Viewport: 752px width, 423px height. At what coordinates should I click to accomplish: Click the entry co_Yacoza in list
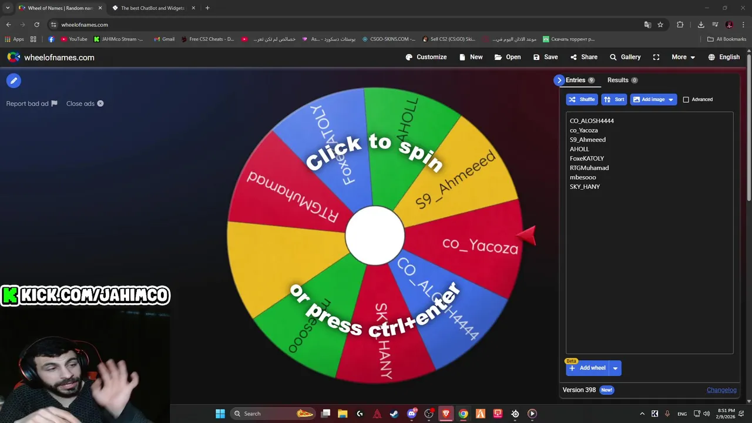(x=583, y=130)
